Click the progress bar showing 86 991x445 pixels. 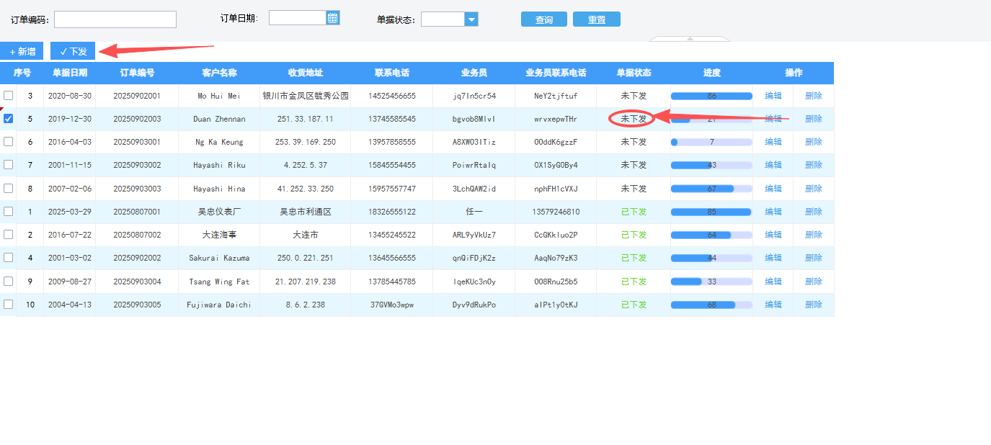[x=711, y=96]
